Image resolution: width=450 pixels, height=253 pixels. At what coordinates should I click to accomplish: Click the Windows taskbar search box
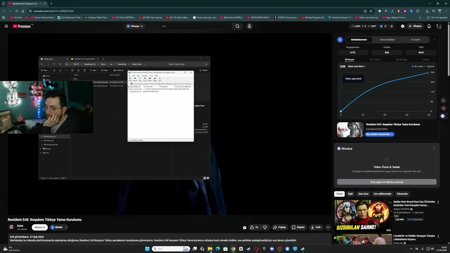click(171, 249)
